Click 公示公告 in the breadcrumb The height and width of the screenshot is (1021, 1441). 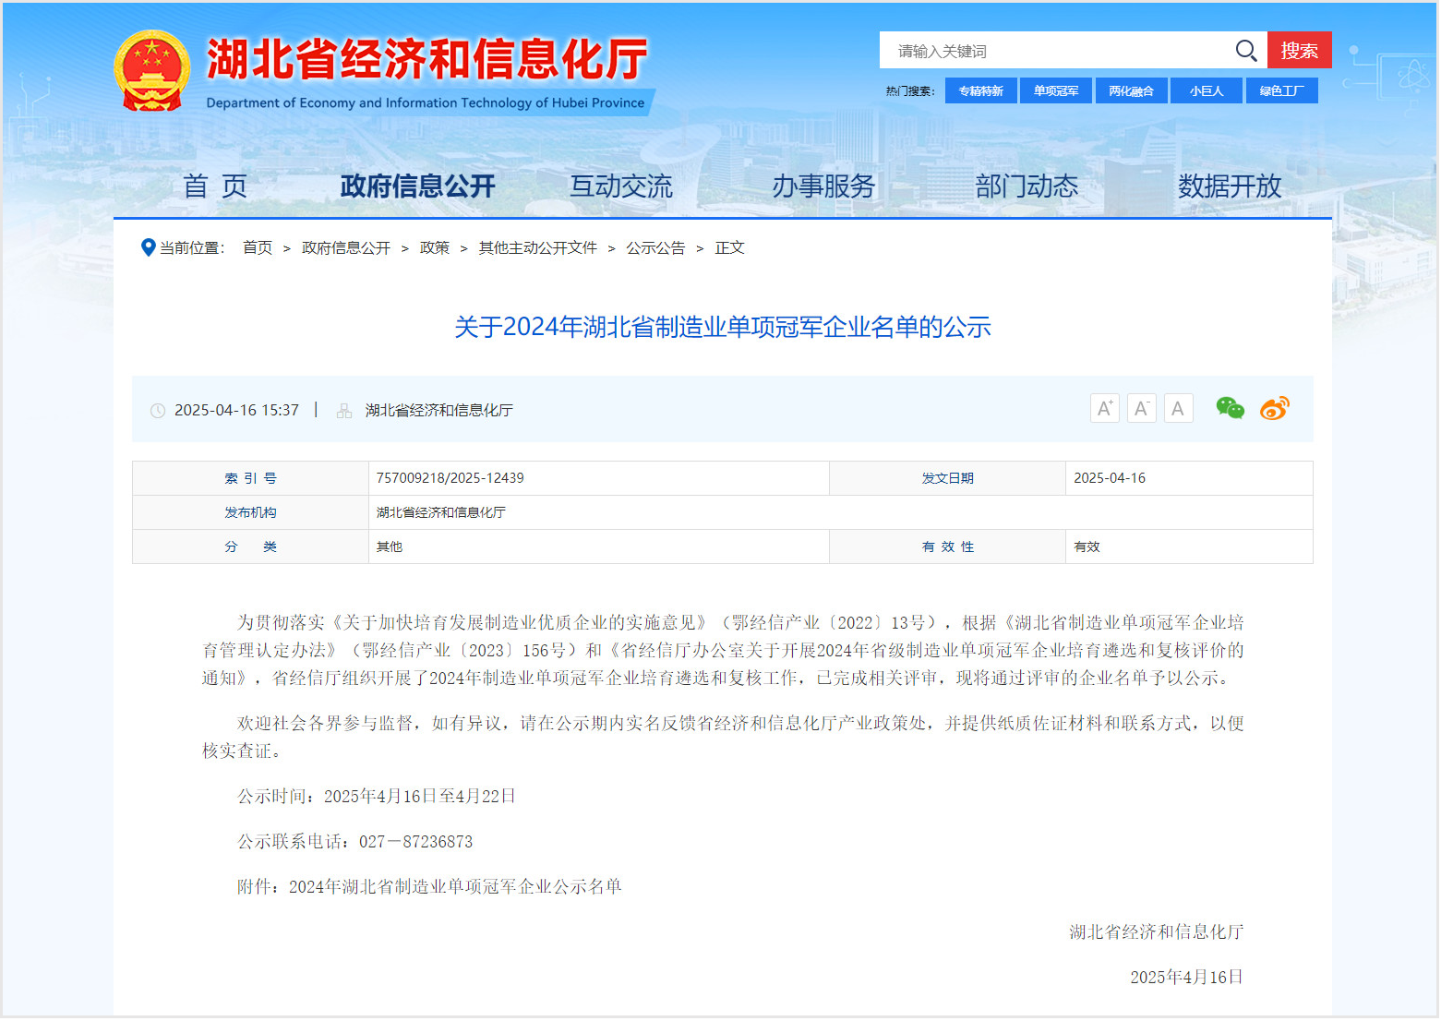[655, 247]
